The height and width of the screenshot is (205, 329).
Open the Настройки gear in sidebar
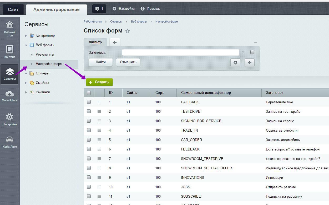point(10,120)
